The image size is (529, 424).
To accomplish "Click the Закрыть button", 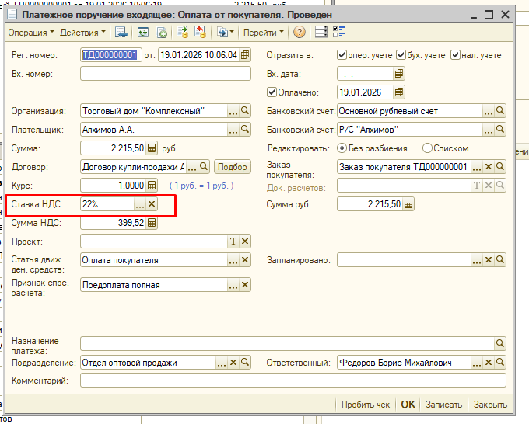I will (x=490, y=405).
